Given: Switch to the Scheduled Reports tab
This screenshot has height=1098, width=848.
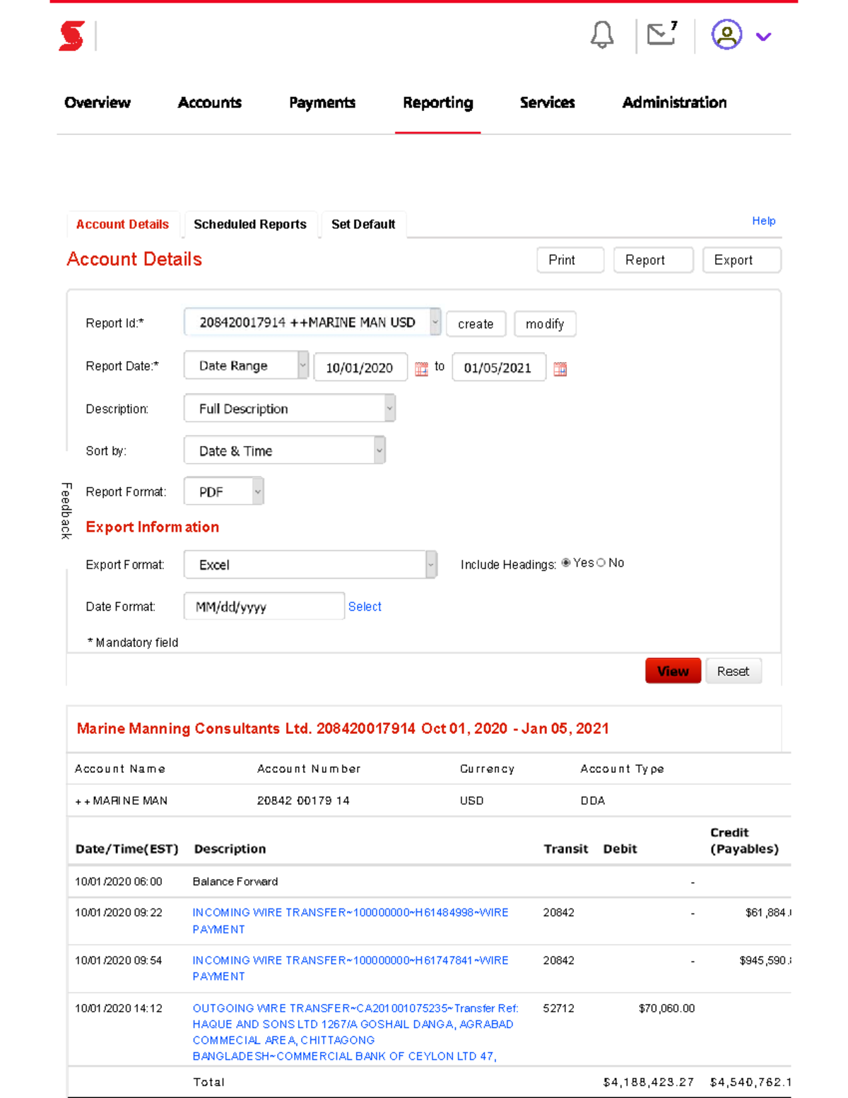Looking at the screenshot, I should [x=249, y=224].
